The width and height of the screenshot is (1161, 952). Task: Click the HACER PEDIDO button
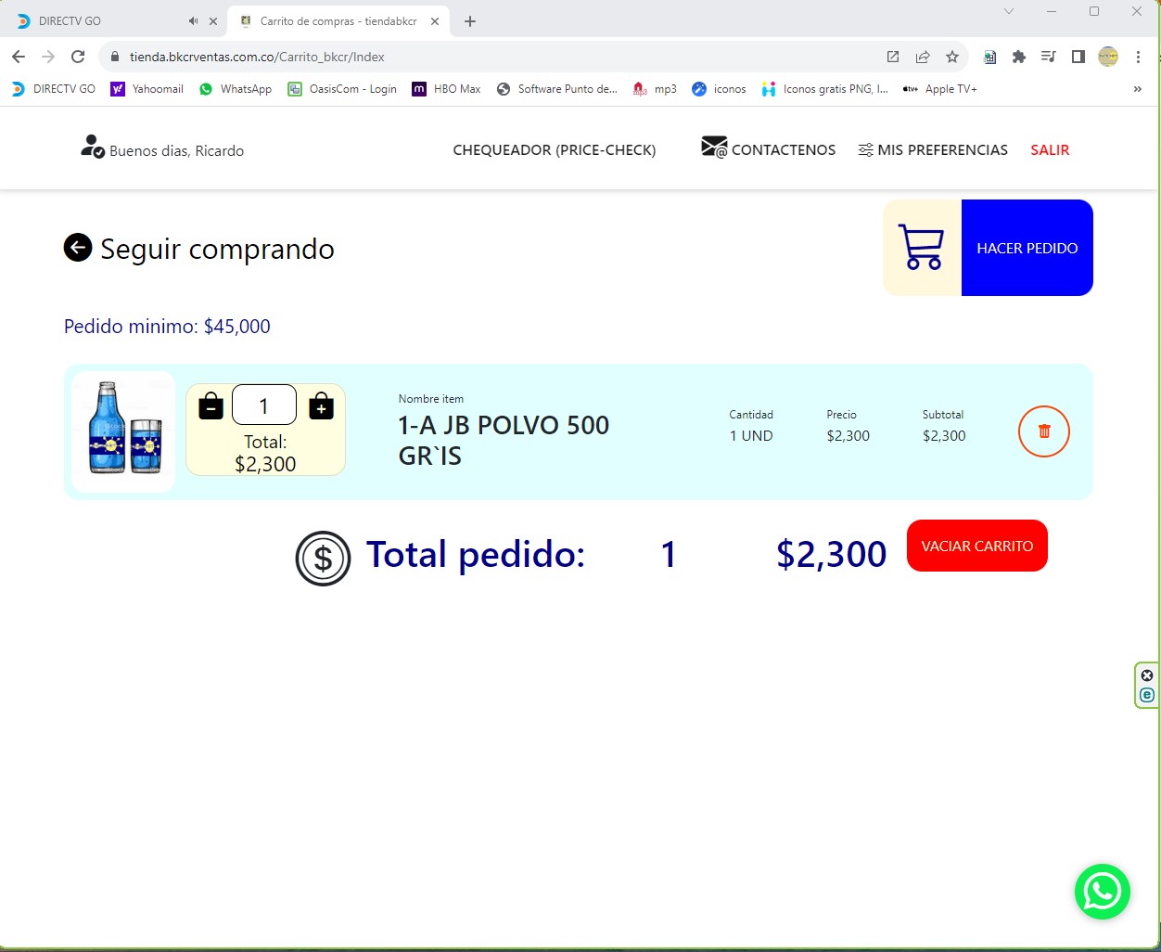[x=1027, y=248]
